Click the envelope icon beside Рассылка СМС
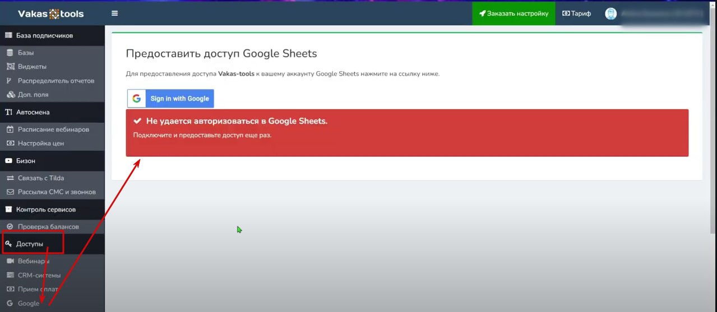The height and width of the screenshot is (312, 717). click(10, 192)
